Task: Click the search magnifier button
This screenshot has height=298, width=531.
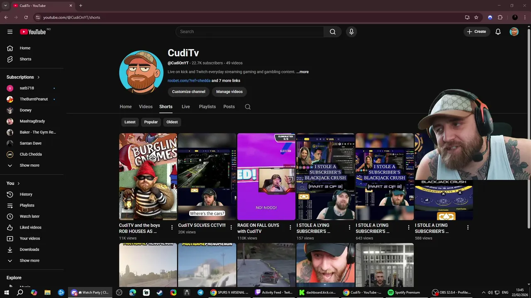Action: (333, 32)
